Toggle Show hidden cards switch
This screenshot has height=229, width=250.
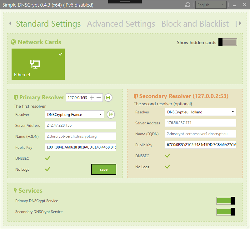click(227, 42)
